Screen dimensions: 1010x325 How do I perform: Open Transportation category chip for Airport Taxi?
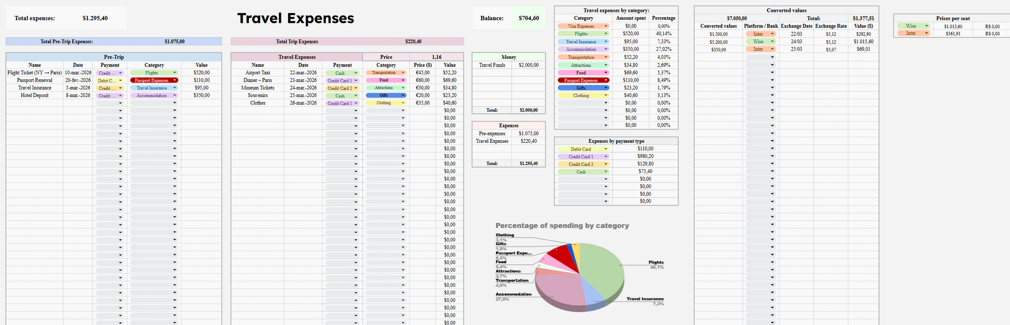click(386, 73)
